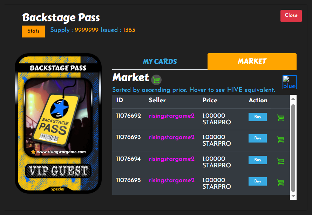Add card 11076694 to cart
Viewport: 312px width, 215px height.
[281, 161]
